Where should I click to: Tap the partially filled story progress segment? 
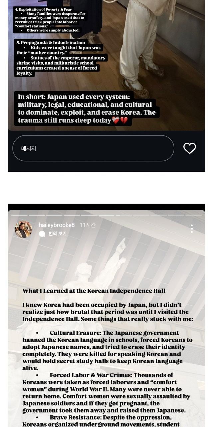123,215
